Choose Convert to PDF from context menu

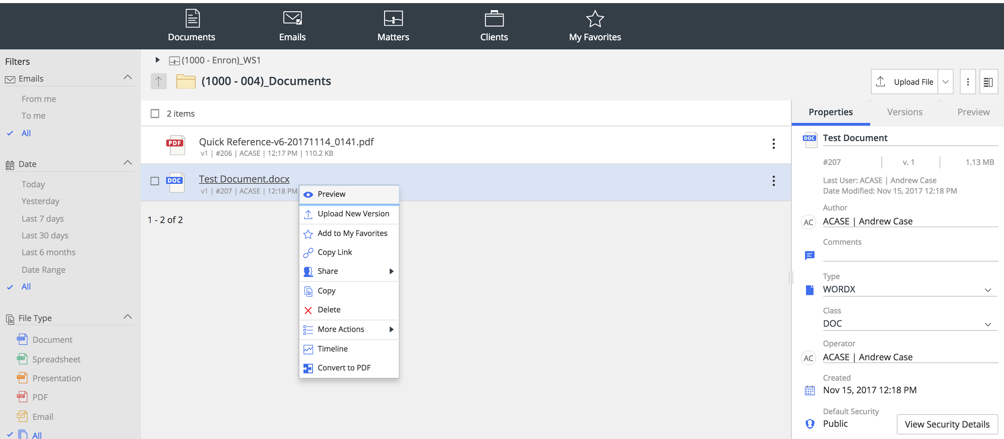coord(344,368)
